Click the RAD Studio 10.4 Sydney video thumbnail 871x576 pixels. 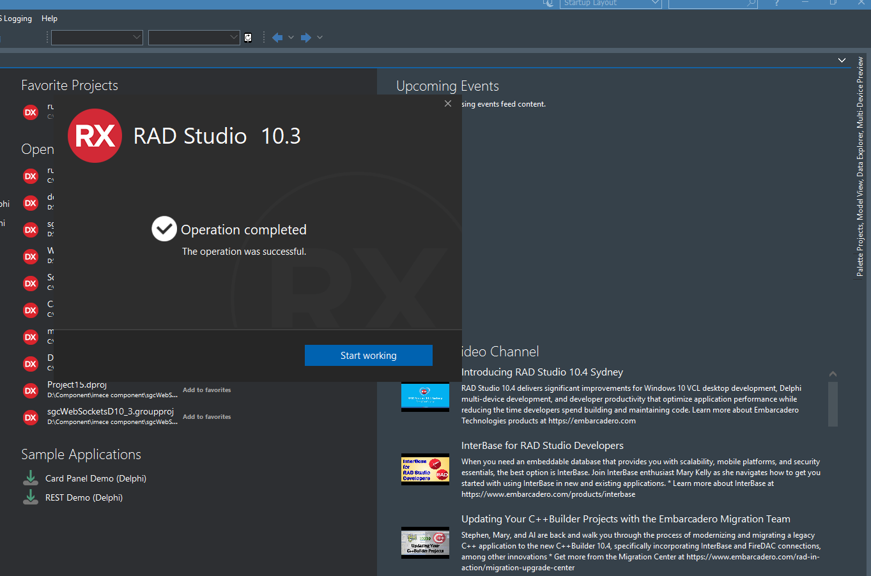(x=425, y=397)
